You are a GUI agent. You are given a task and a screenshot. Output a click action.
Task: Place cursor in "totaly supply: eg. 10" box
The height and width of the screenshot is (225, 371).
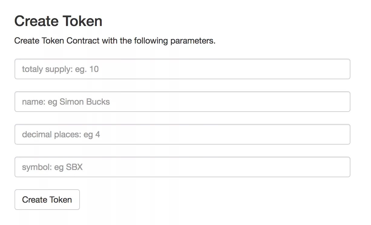point(182,69)
